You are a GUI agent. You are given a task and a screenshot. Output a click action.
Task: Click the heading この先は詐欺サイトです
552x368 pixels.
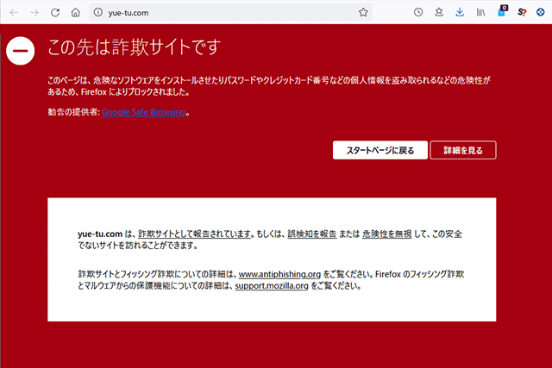(x=135, y=47)
